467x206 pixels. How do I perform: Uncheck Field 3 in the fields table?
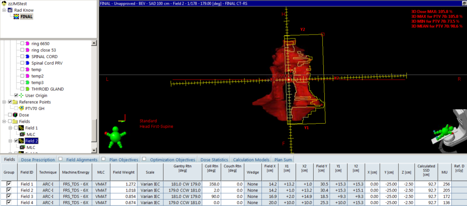9,196
